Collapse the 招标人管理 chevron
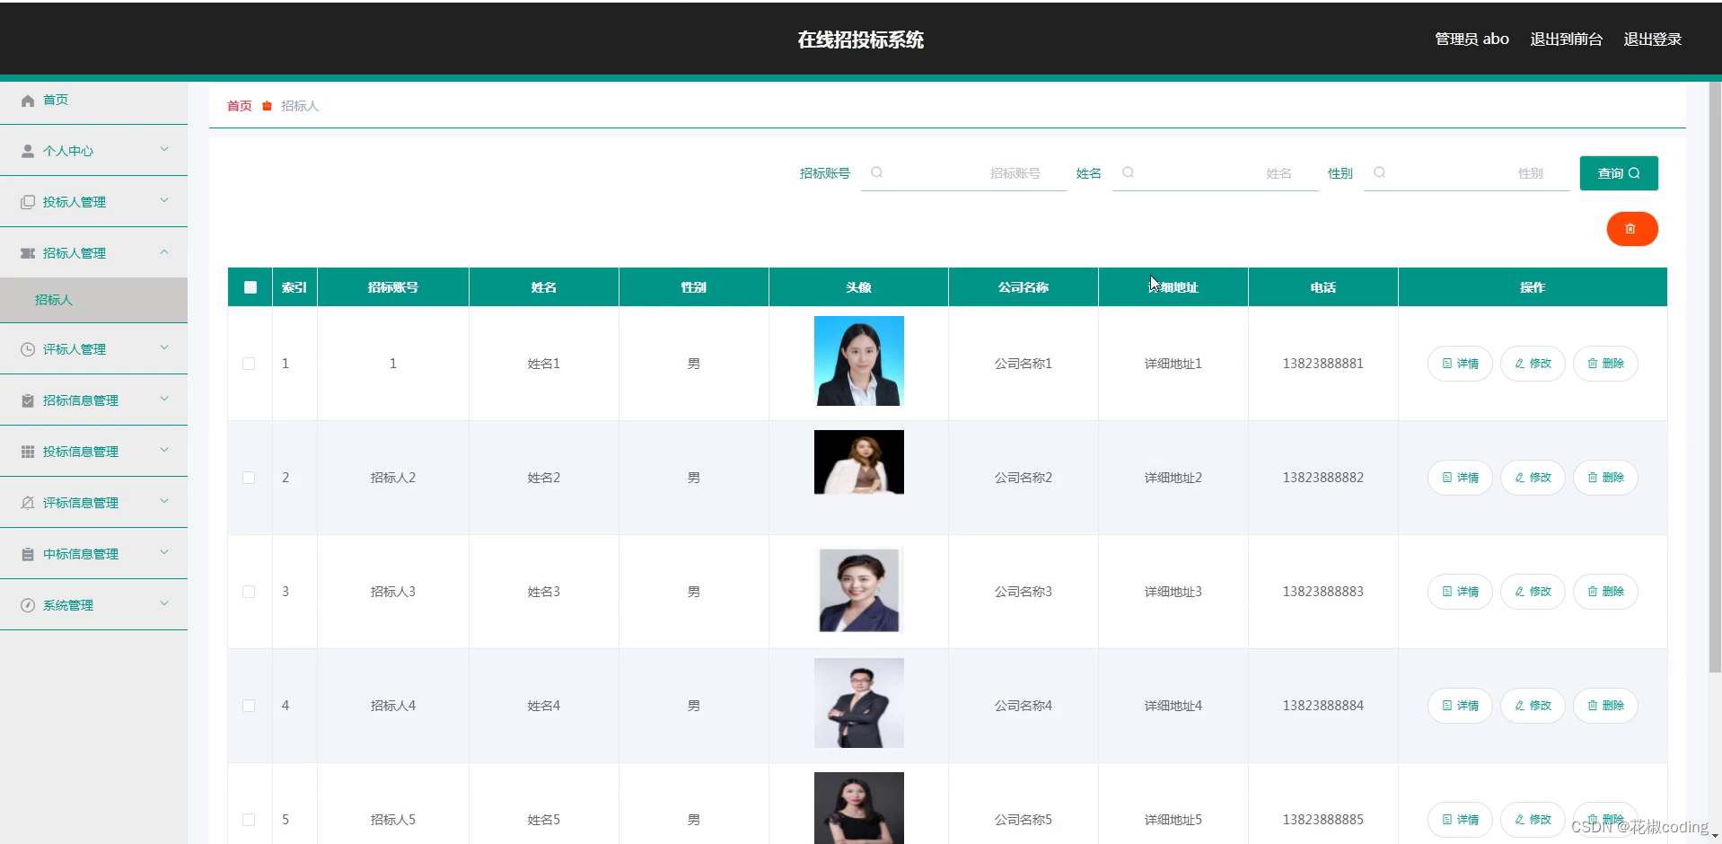 click(164, 251)
